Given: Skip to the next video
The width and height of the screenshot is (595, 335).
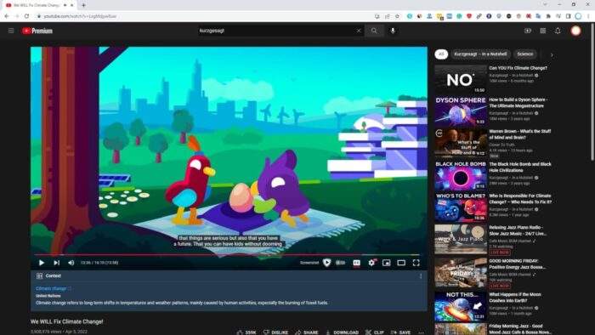Looking at the screenshot, I should pyautogui.click(x=57, y=263).
